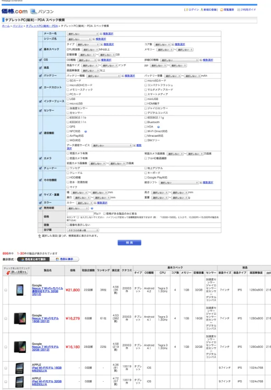Image resolution: width=271 pixels, height=390 pixels.
Task: Click the ご利用ガイド link
Action: click(248, 10)
